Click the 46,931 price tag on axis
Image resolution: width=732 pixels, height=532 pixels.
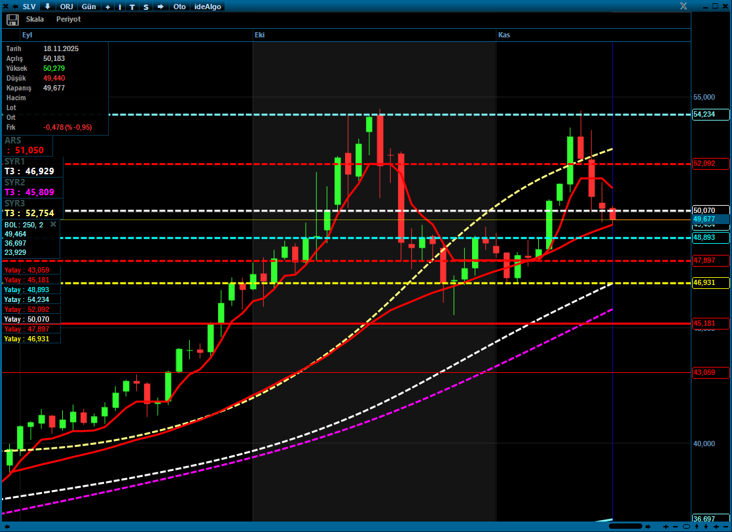tap(710, 282)
